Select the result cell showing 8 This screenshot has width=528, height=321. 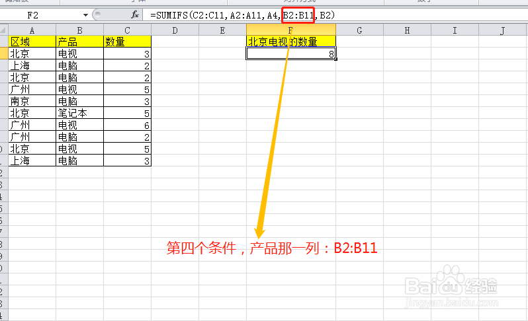291,54
